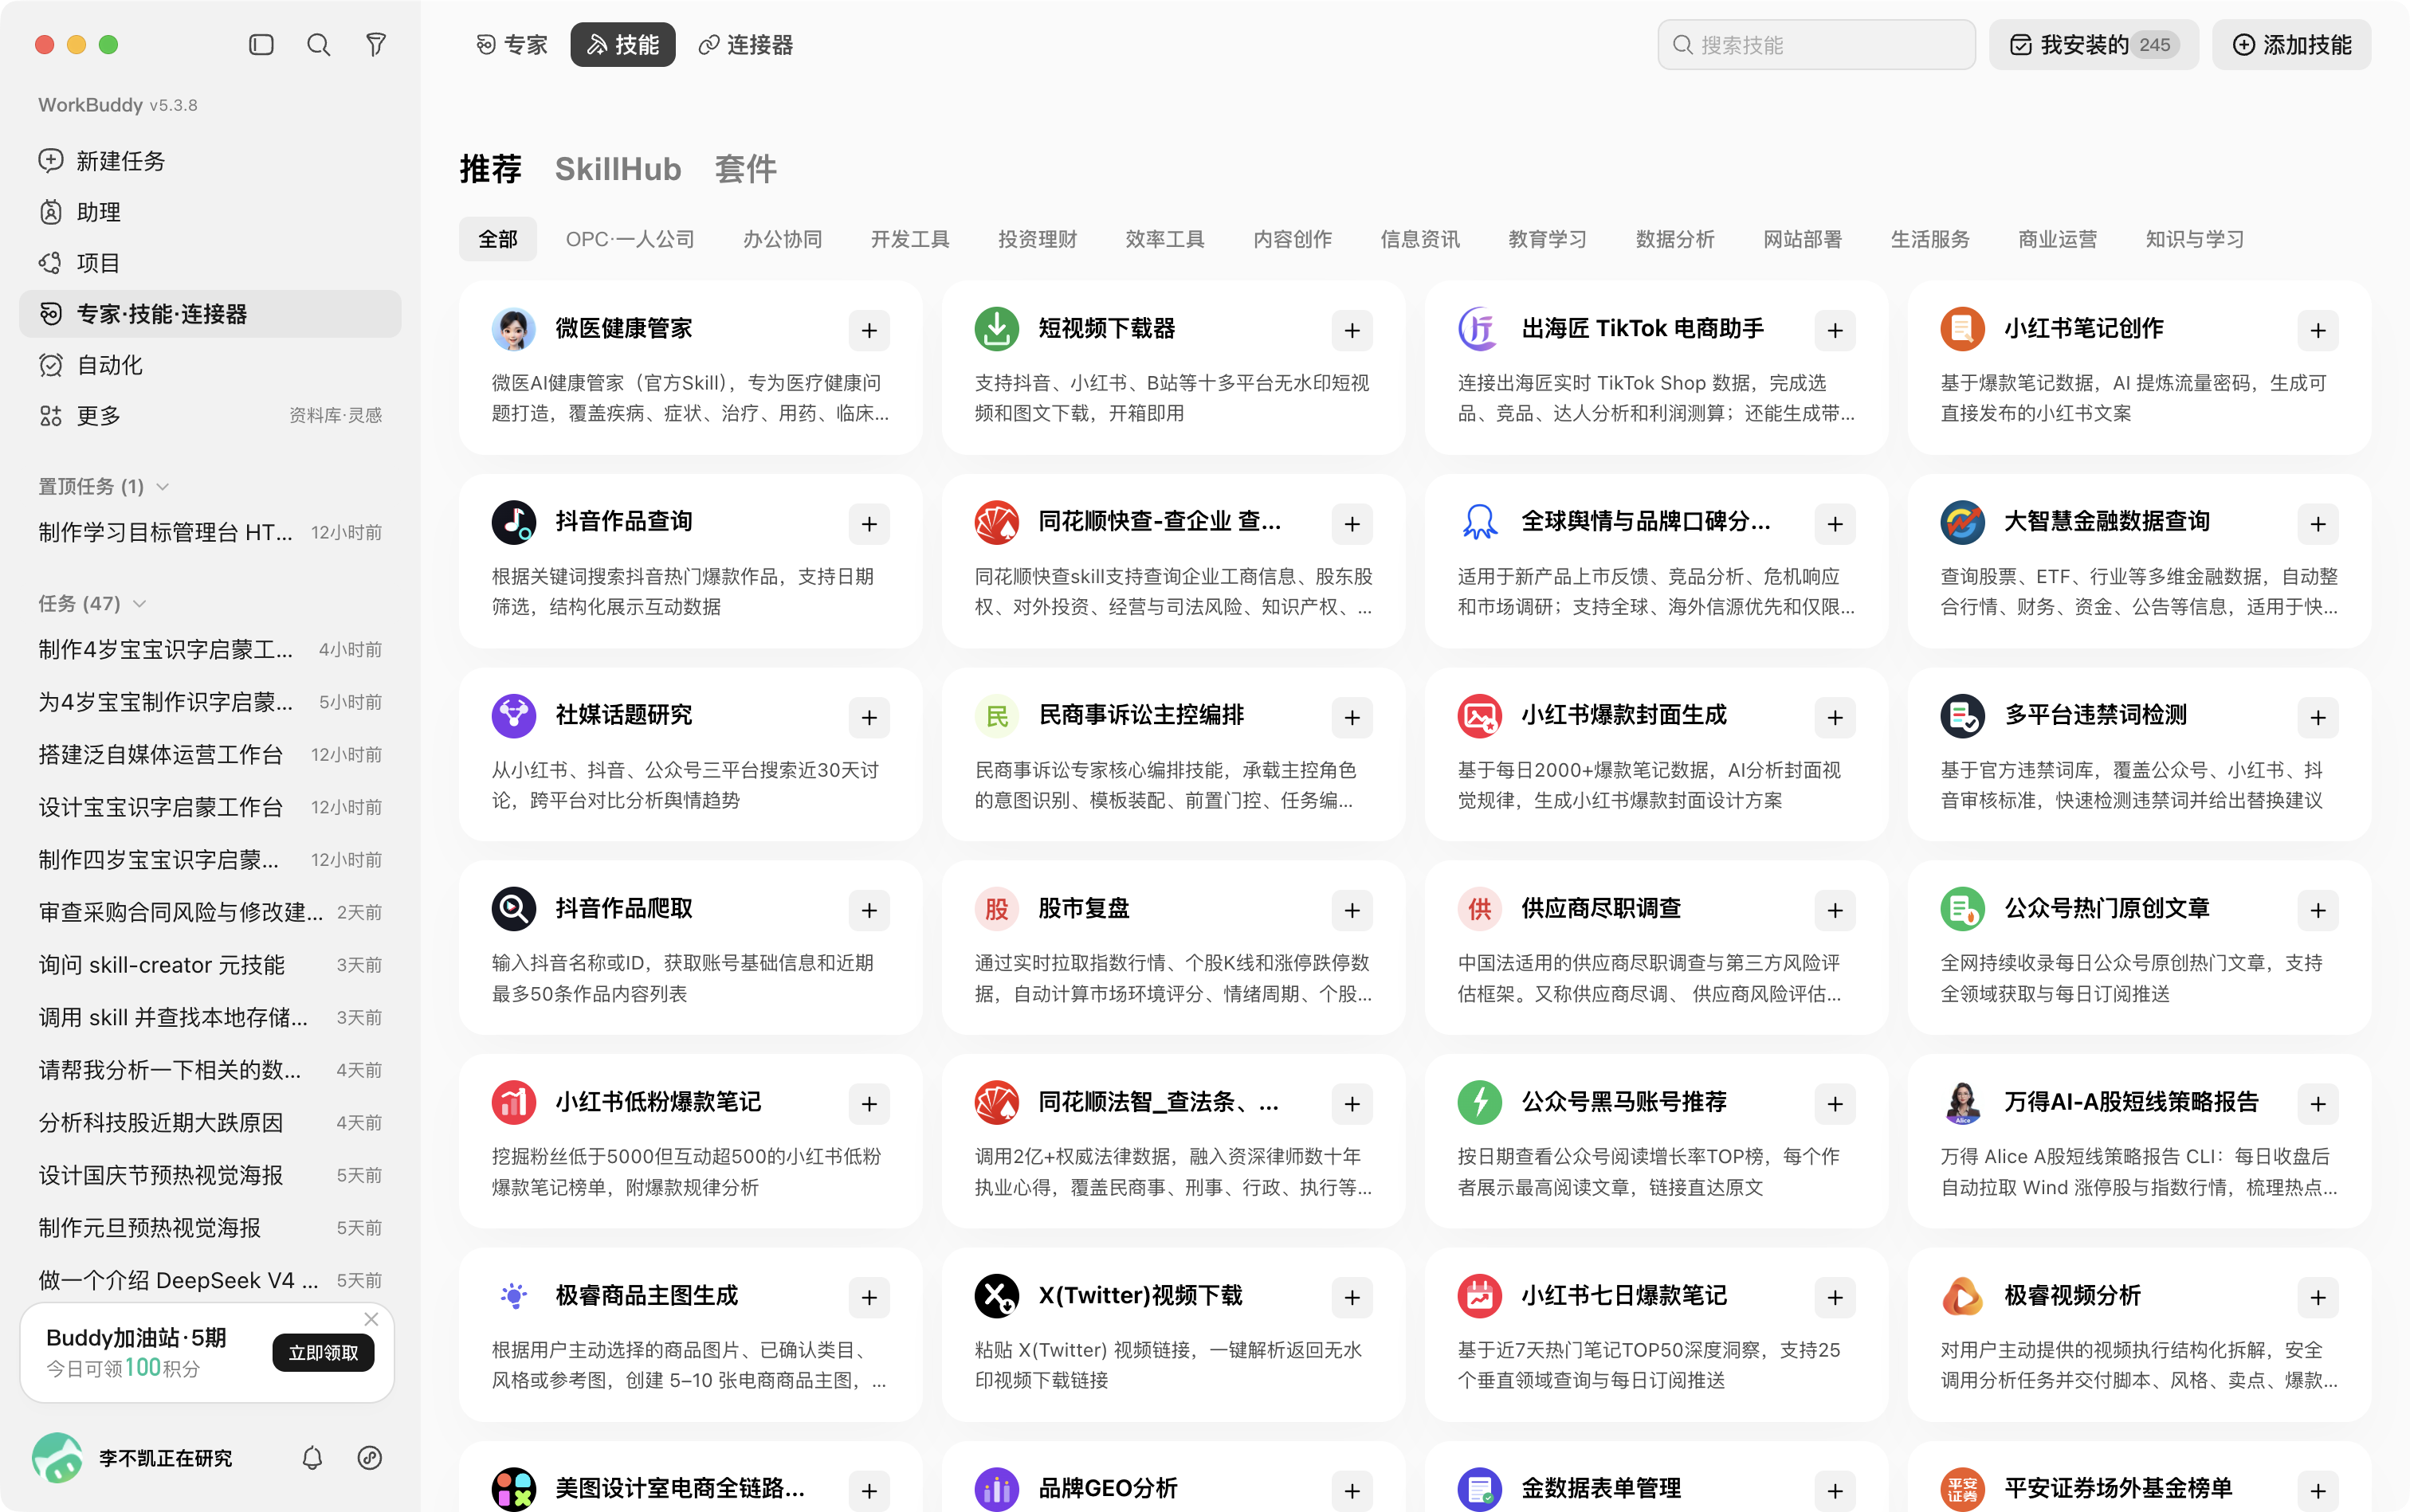Screen dimensions: 2410x1512
Task: Add the 短视频下载器 skill with plus
Action: tap(1352, 331)
